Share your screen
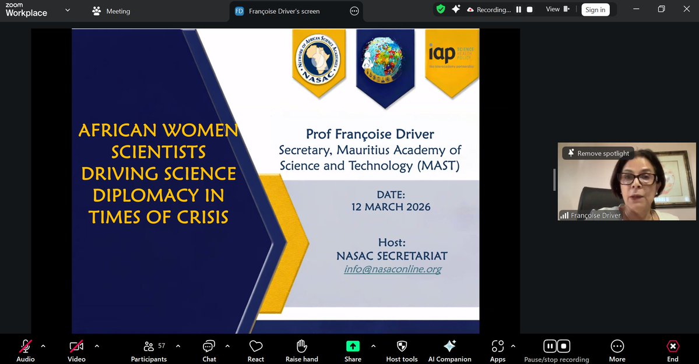699x364 pixels. pos(352,348)
